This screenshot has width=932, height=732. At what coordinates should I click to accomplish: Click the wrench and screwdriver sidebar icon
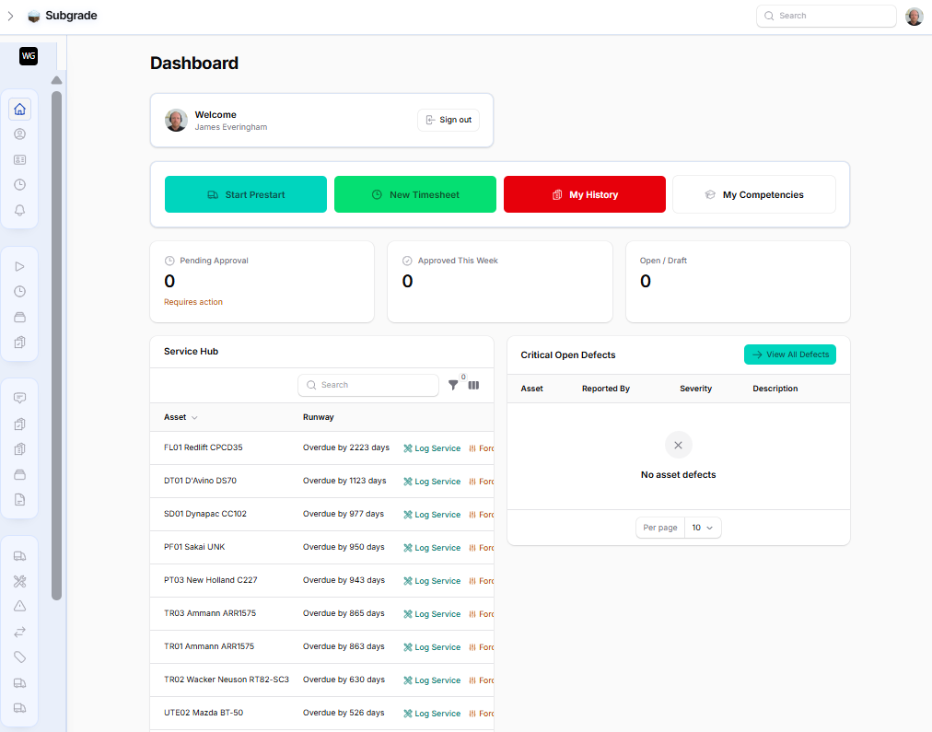[19, 581]
